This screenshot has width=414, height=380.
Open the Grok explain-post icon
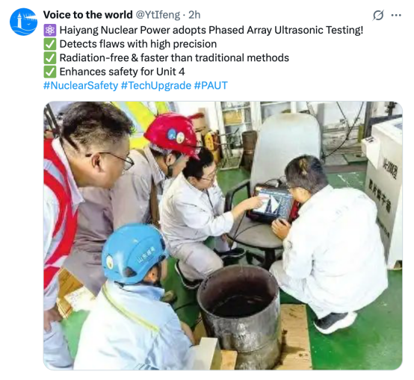(378, 15)
